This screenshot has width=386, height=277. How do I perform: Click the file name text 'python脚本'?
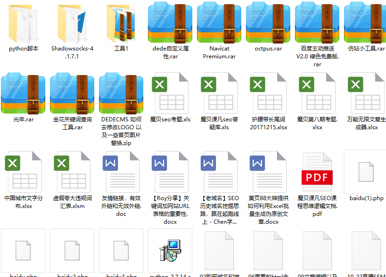[x=24, y=49]
